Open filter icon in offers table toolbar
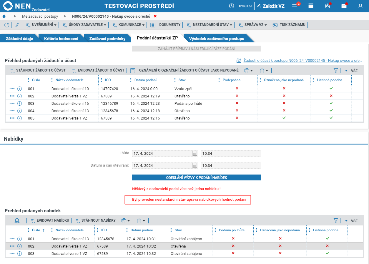Image resolution: width=369 pixels, height=264 pixels. [x=335, y=221]
